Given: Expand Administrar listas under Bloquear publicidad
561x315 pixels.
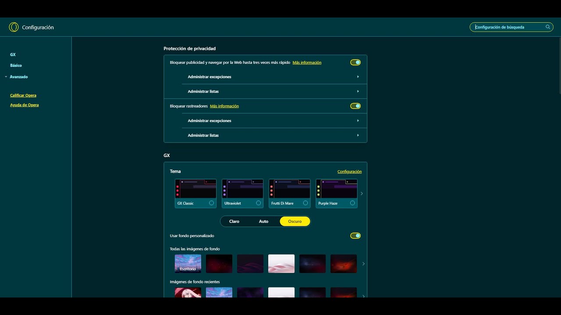Looking at the screenshot, I should 274,91.
